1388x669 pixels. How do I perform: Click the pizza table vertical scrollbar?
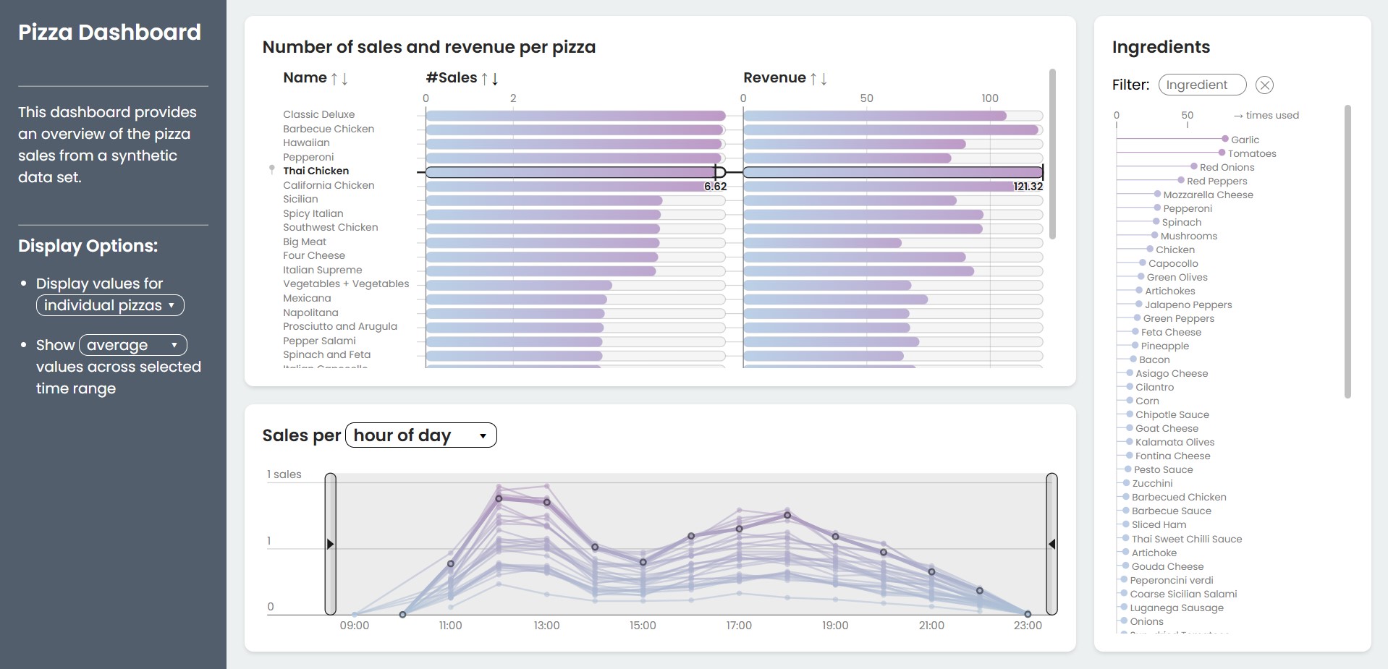[x=1052, y=154]
